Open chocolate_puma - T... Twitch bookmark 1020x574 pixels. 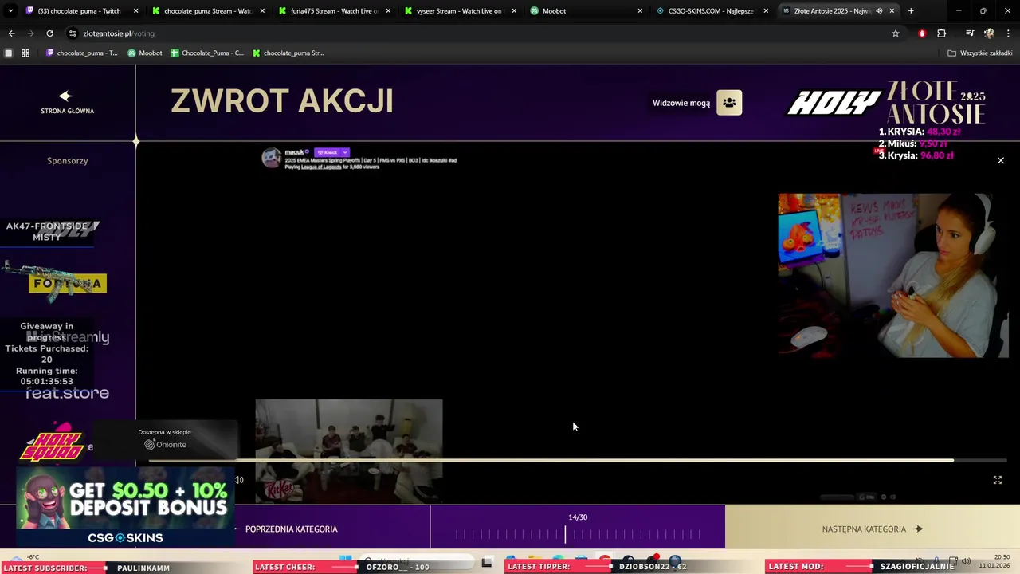pyautogui.click(x=82, y=53)
